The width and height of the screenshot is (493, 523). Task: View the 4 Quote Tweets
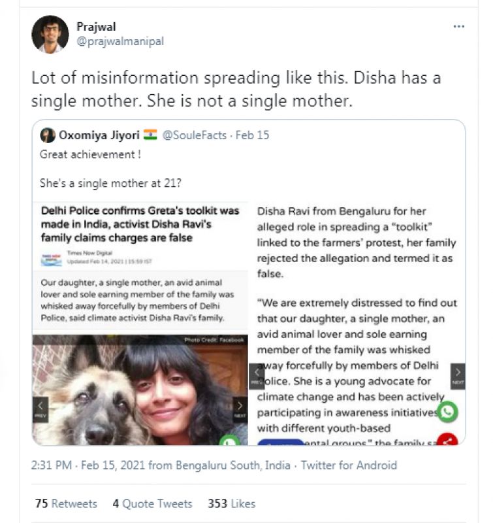click(x=152, y=503)
